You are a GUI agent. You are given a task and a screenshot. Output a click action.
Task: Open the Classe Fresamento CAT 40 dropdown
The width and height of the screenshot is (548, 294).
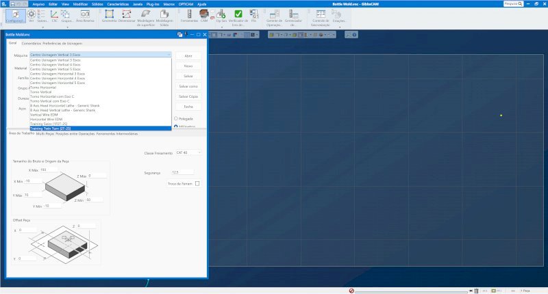coord(188,152)
